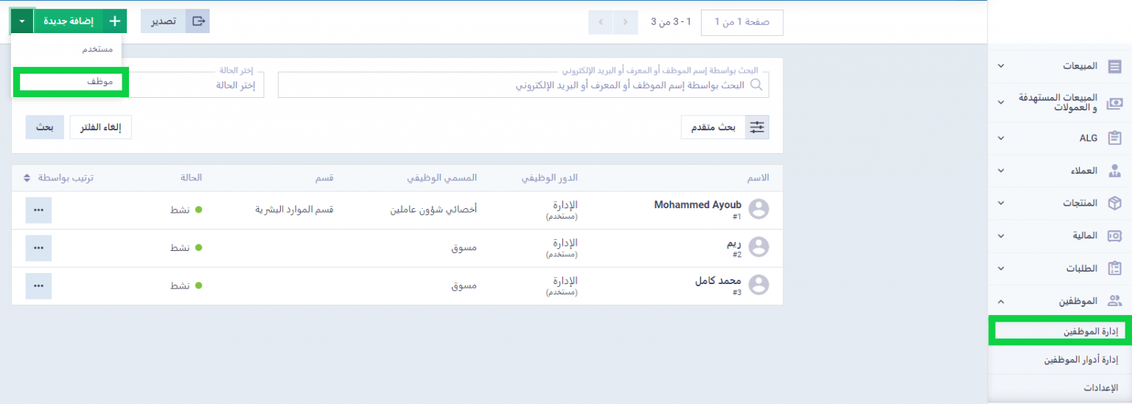1132x404 pixels.
Task: Click the Finance (المالية) sidebar icon
Action: point(1114,235)
